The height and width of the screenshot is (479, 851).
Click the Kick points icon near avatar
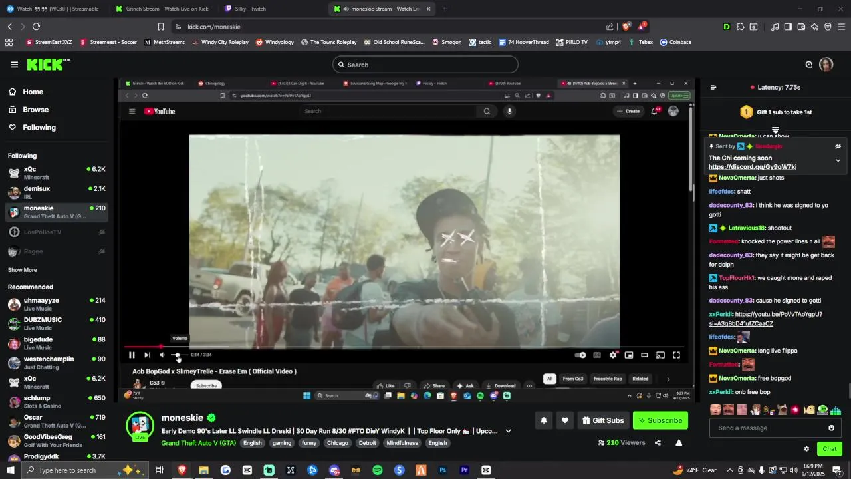coord(809,65)
